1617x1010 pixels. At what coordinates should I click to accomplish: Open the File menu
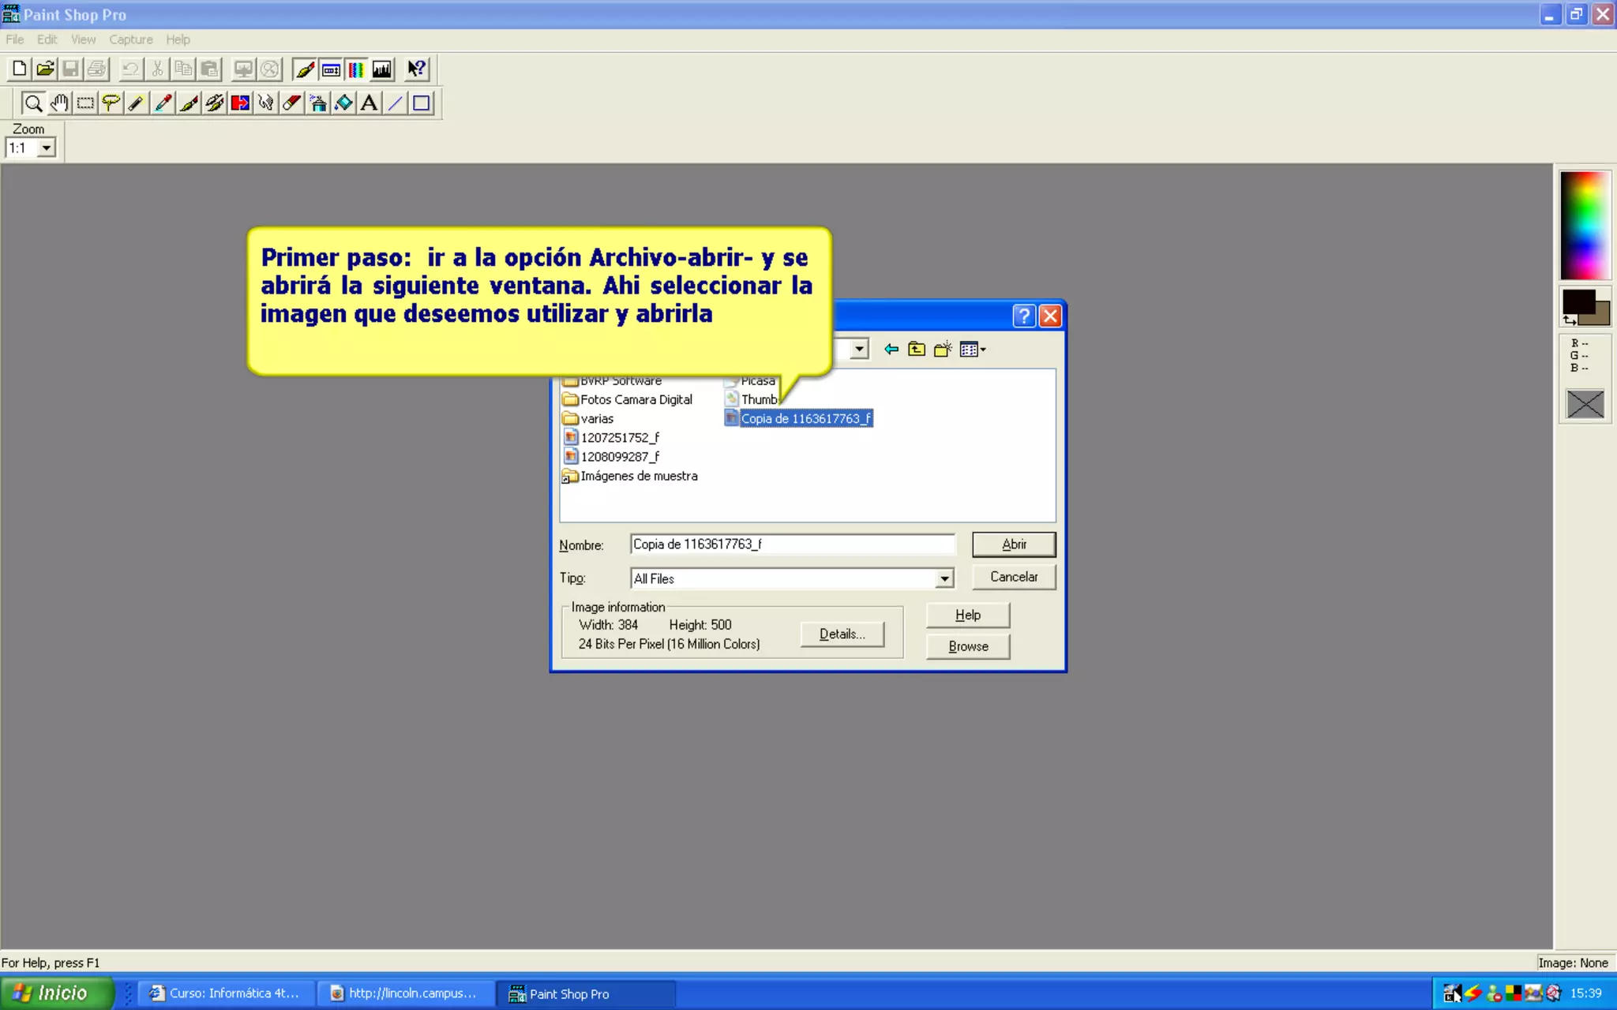[14, 39]
